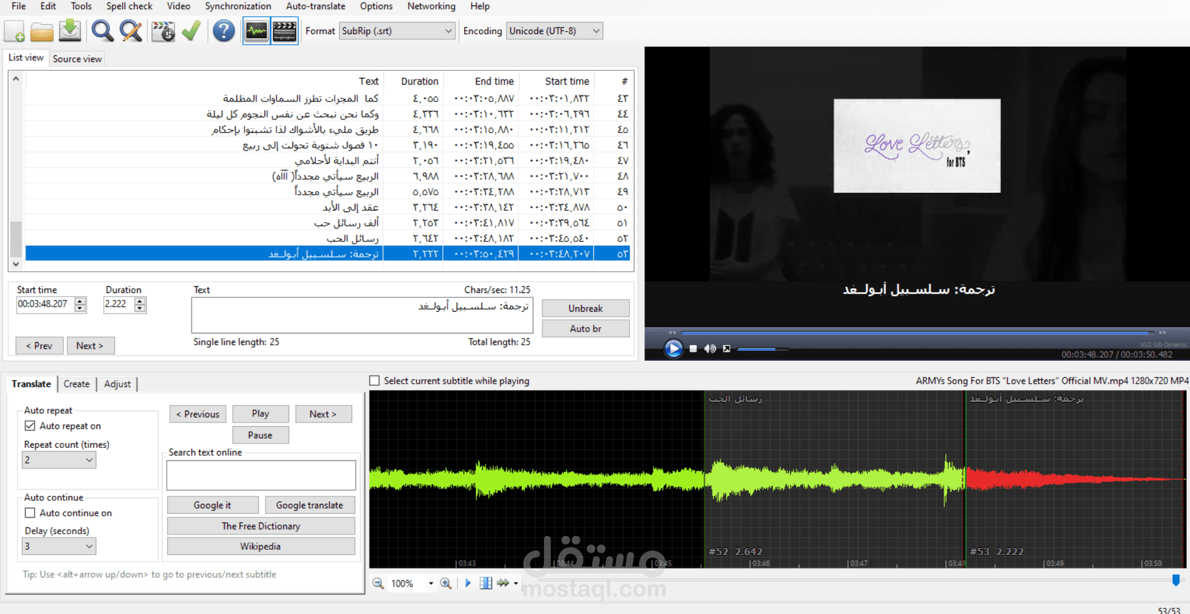Click the video seek progress bar

click(918, 333)
